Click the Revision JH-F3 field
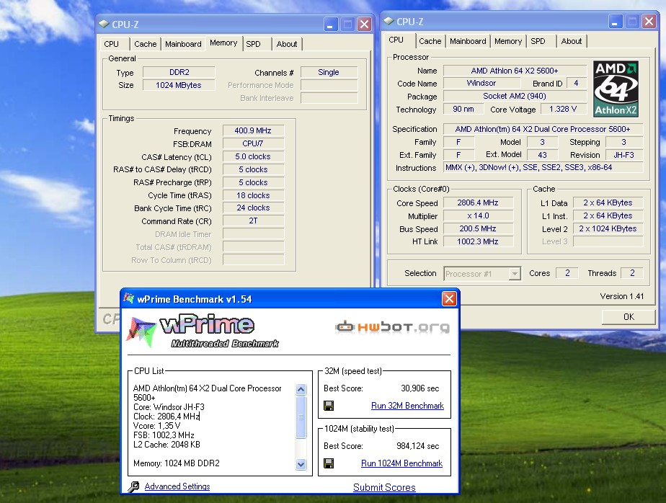 tap(624, 155)
